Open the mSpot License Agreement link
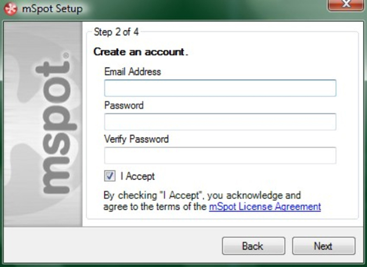Image resolution: width=367 pixels, height=267 pixels. pos(265,207)
